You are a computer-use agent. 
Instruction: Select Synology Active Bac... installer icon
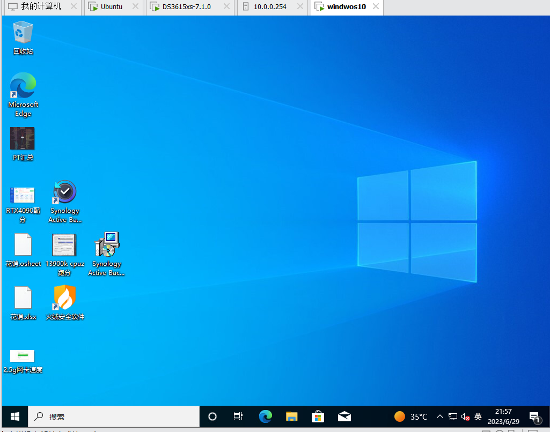point(107,254)
